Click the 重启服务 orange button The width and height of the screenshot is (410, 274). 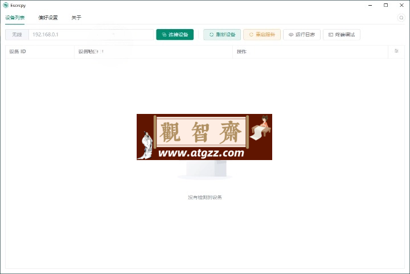pyautogui.click(x=262, y=35)
